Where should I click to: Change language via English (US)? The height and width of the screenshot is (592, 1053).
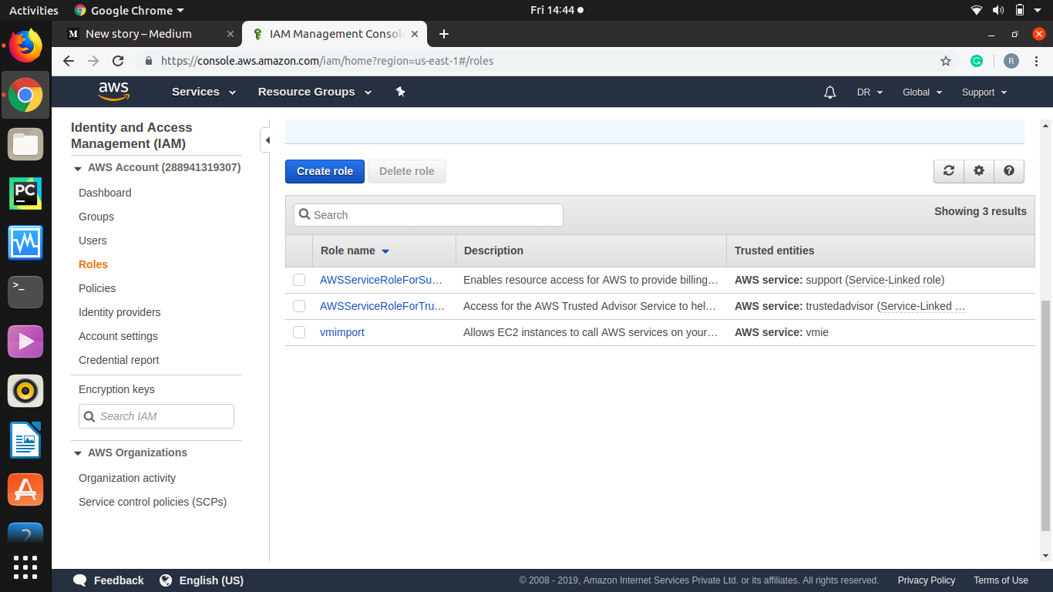tap(201, 580)
